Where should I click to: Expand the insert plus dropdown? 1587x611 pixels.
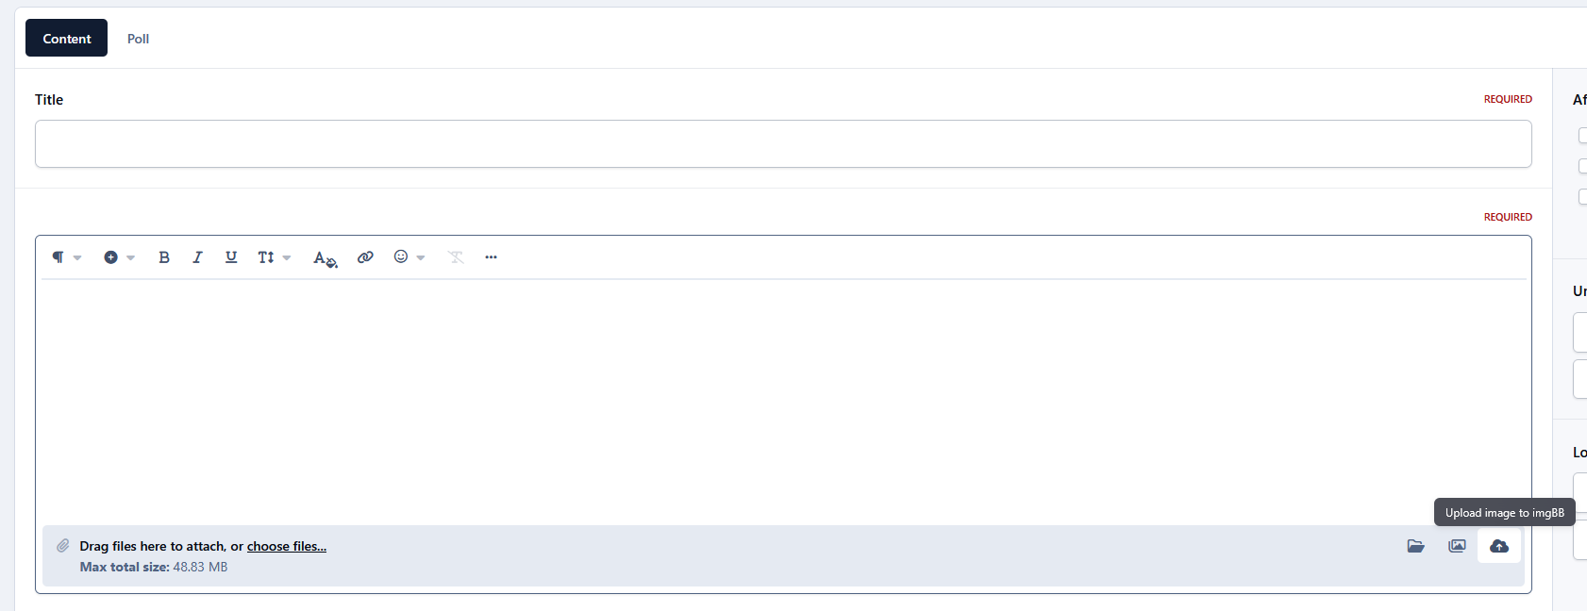click(x=119, y=257)
